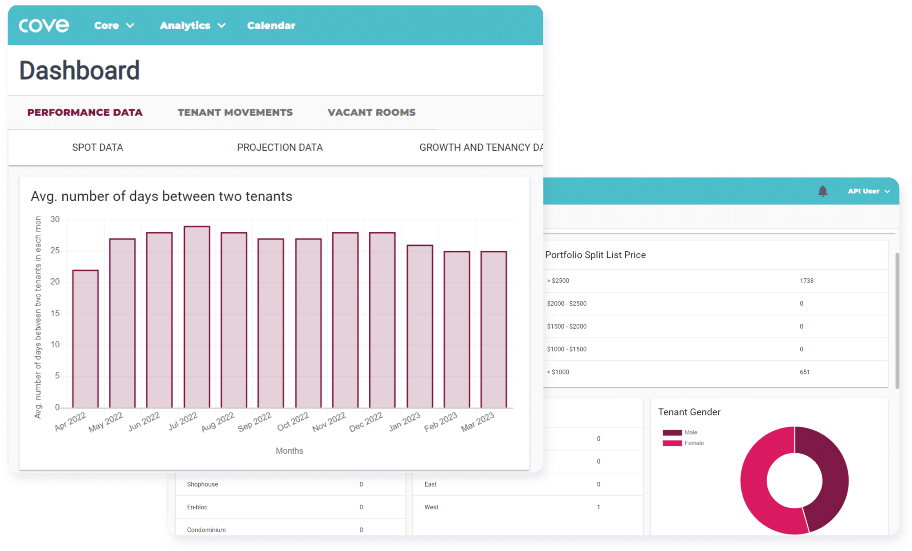Click the '< $1000' price row
Screen dimensions: 912x551
click(716, 372)
